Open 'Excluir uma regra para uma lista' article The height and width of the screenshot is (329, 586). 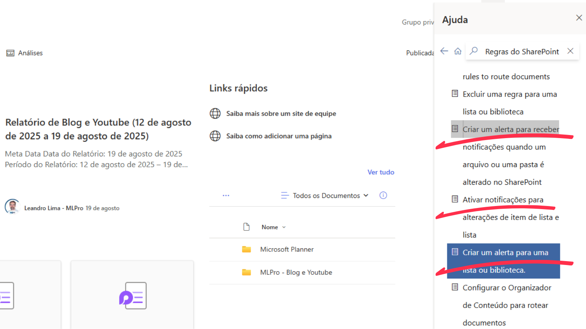coord(509,94)
